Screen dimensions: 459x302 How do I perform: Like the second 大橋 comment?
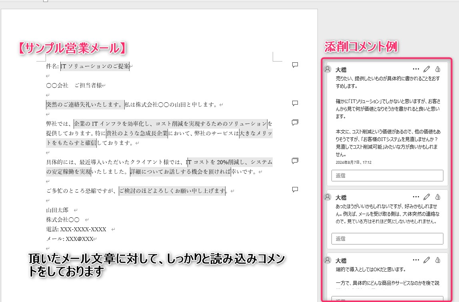[x=438, y=197]
